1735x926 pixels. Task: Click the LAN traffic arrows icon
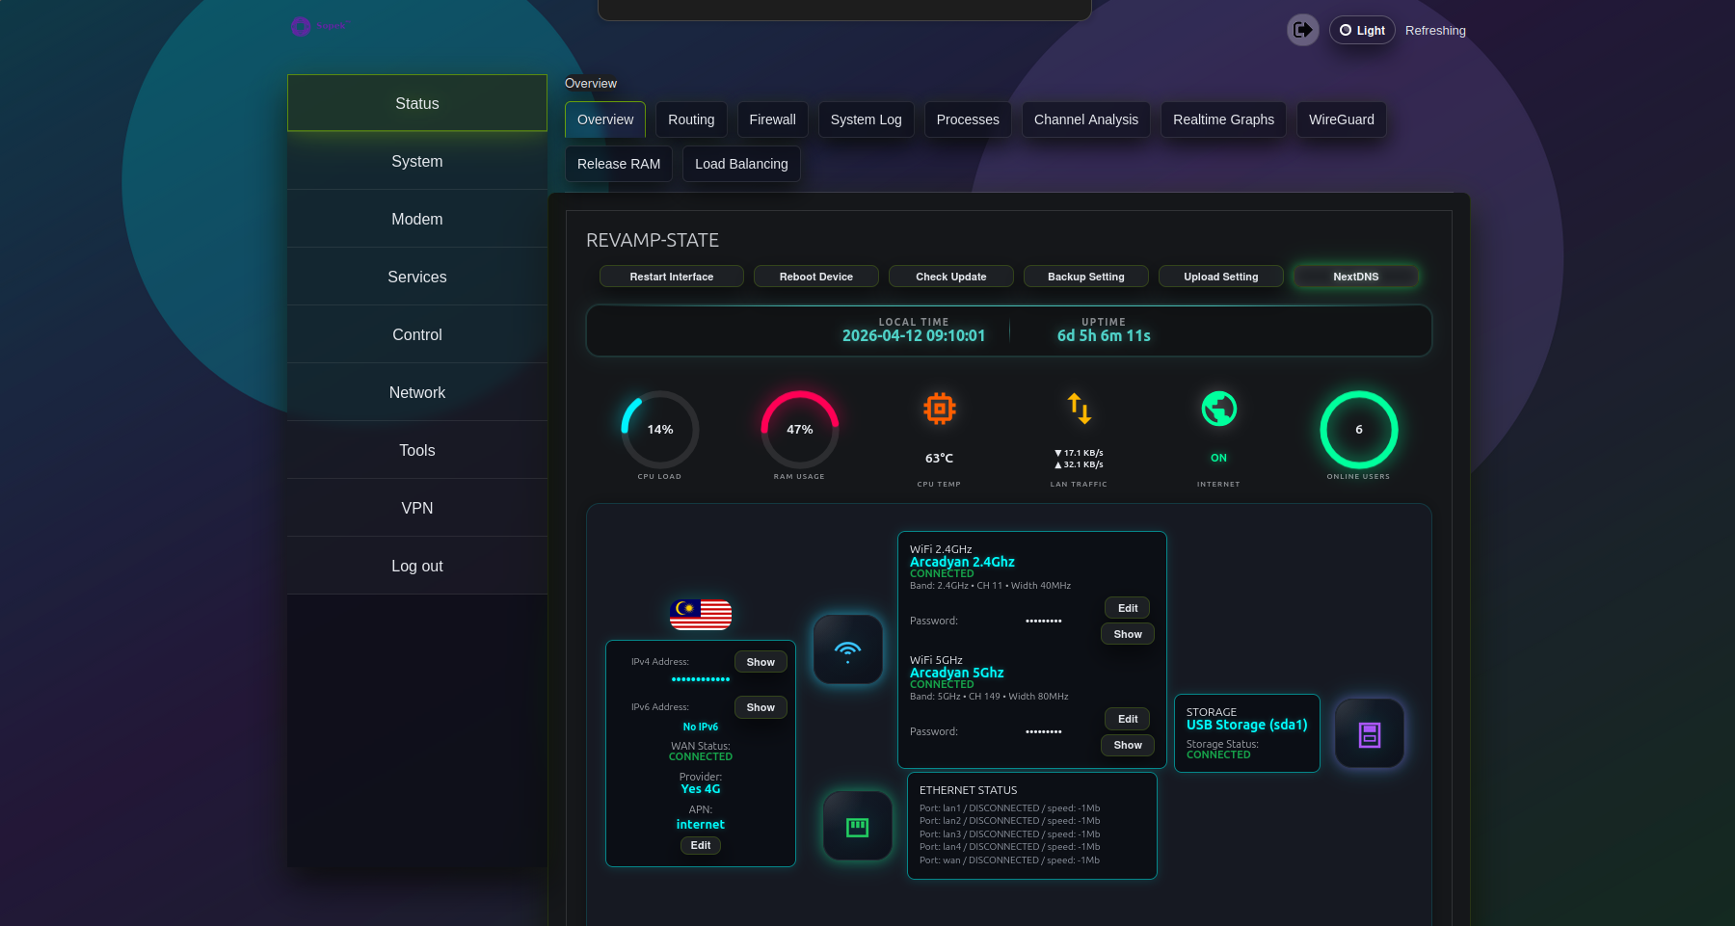point(1080,409)
